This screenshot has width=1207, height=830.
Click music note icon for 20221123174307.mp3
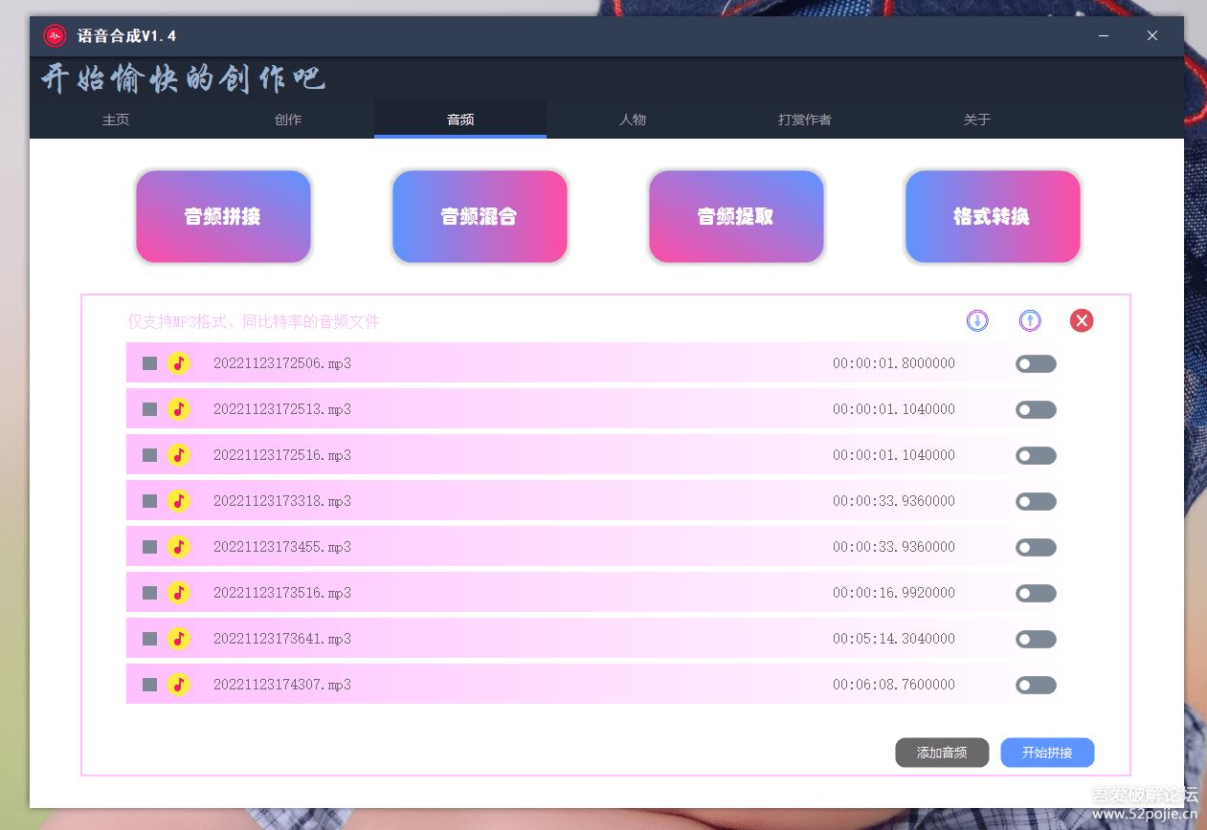178,685
